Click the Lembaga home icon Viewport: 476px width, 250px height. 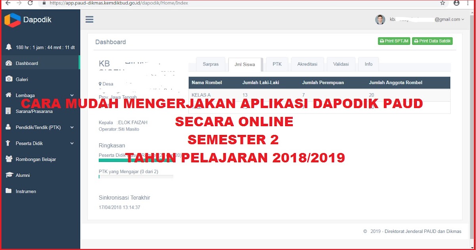9,95
